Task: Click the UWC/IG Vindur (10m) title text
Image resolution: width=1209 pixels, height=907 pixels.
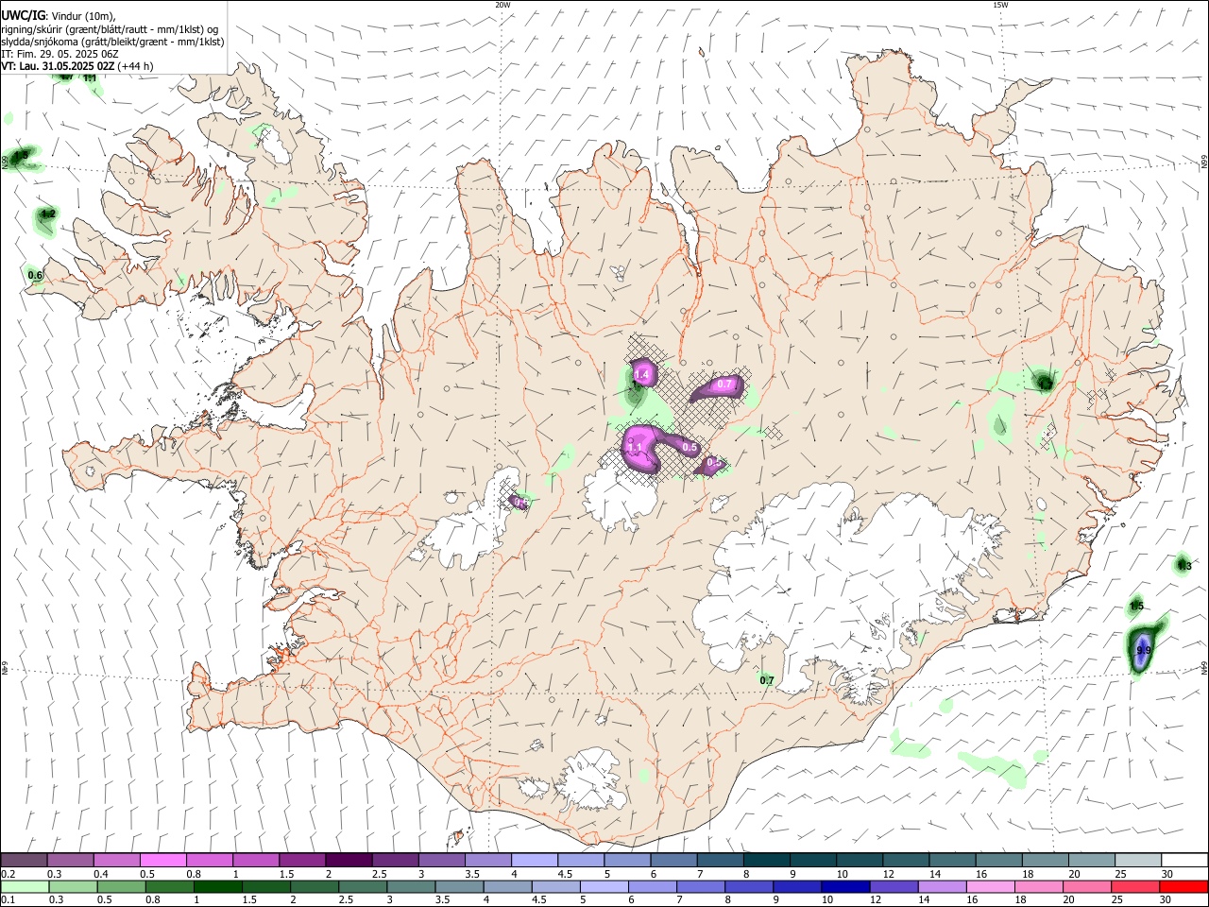Action: [x=59, y=15]
